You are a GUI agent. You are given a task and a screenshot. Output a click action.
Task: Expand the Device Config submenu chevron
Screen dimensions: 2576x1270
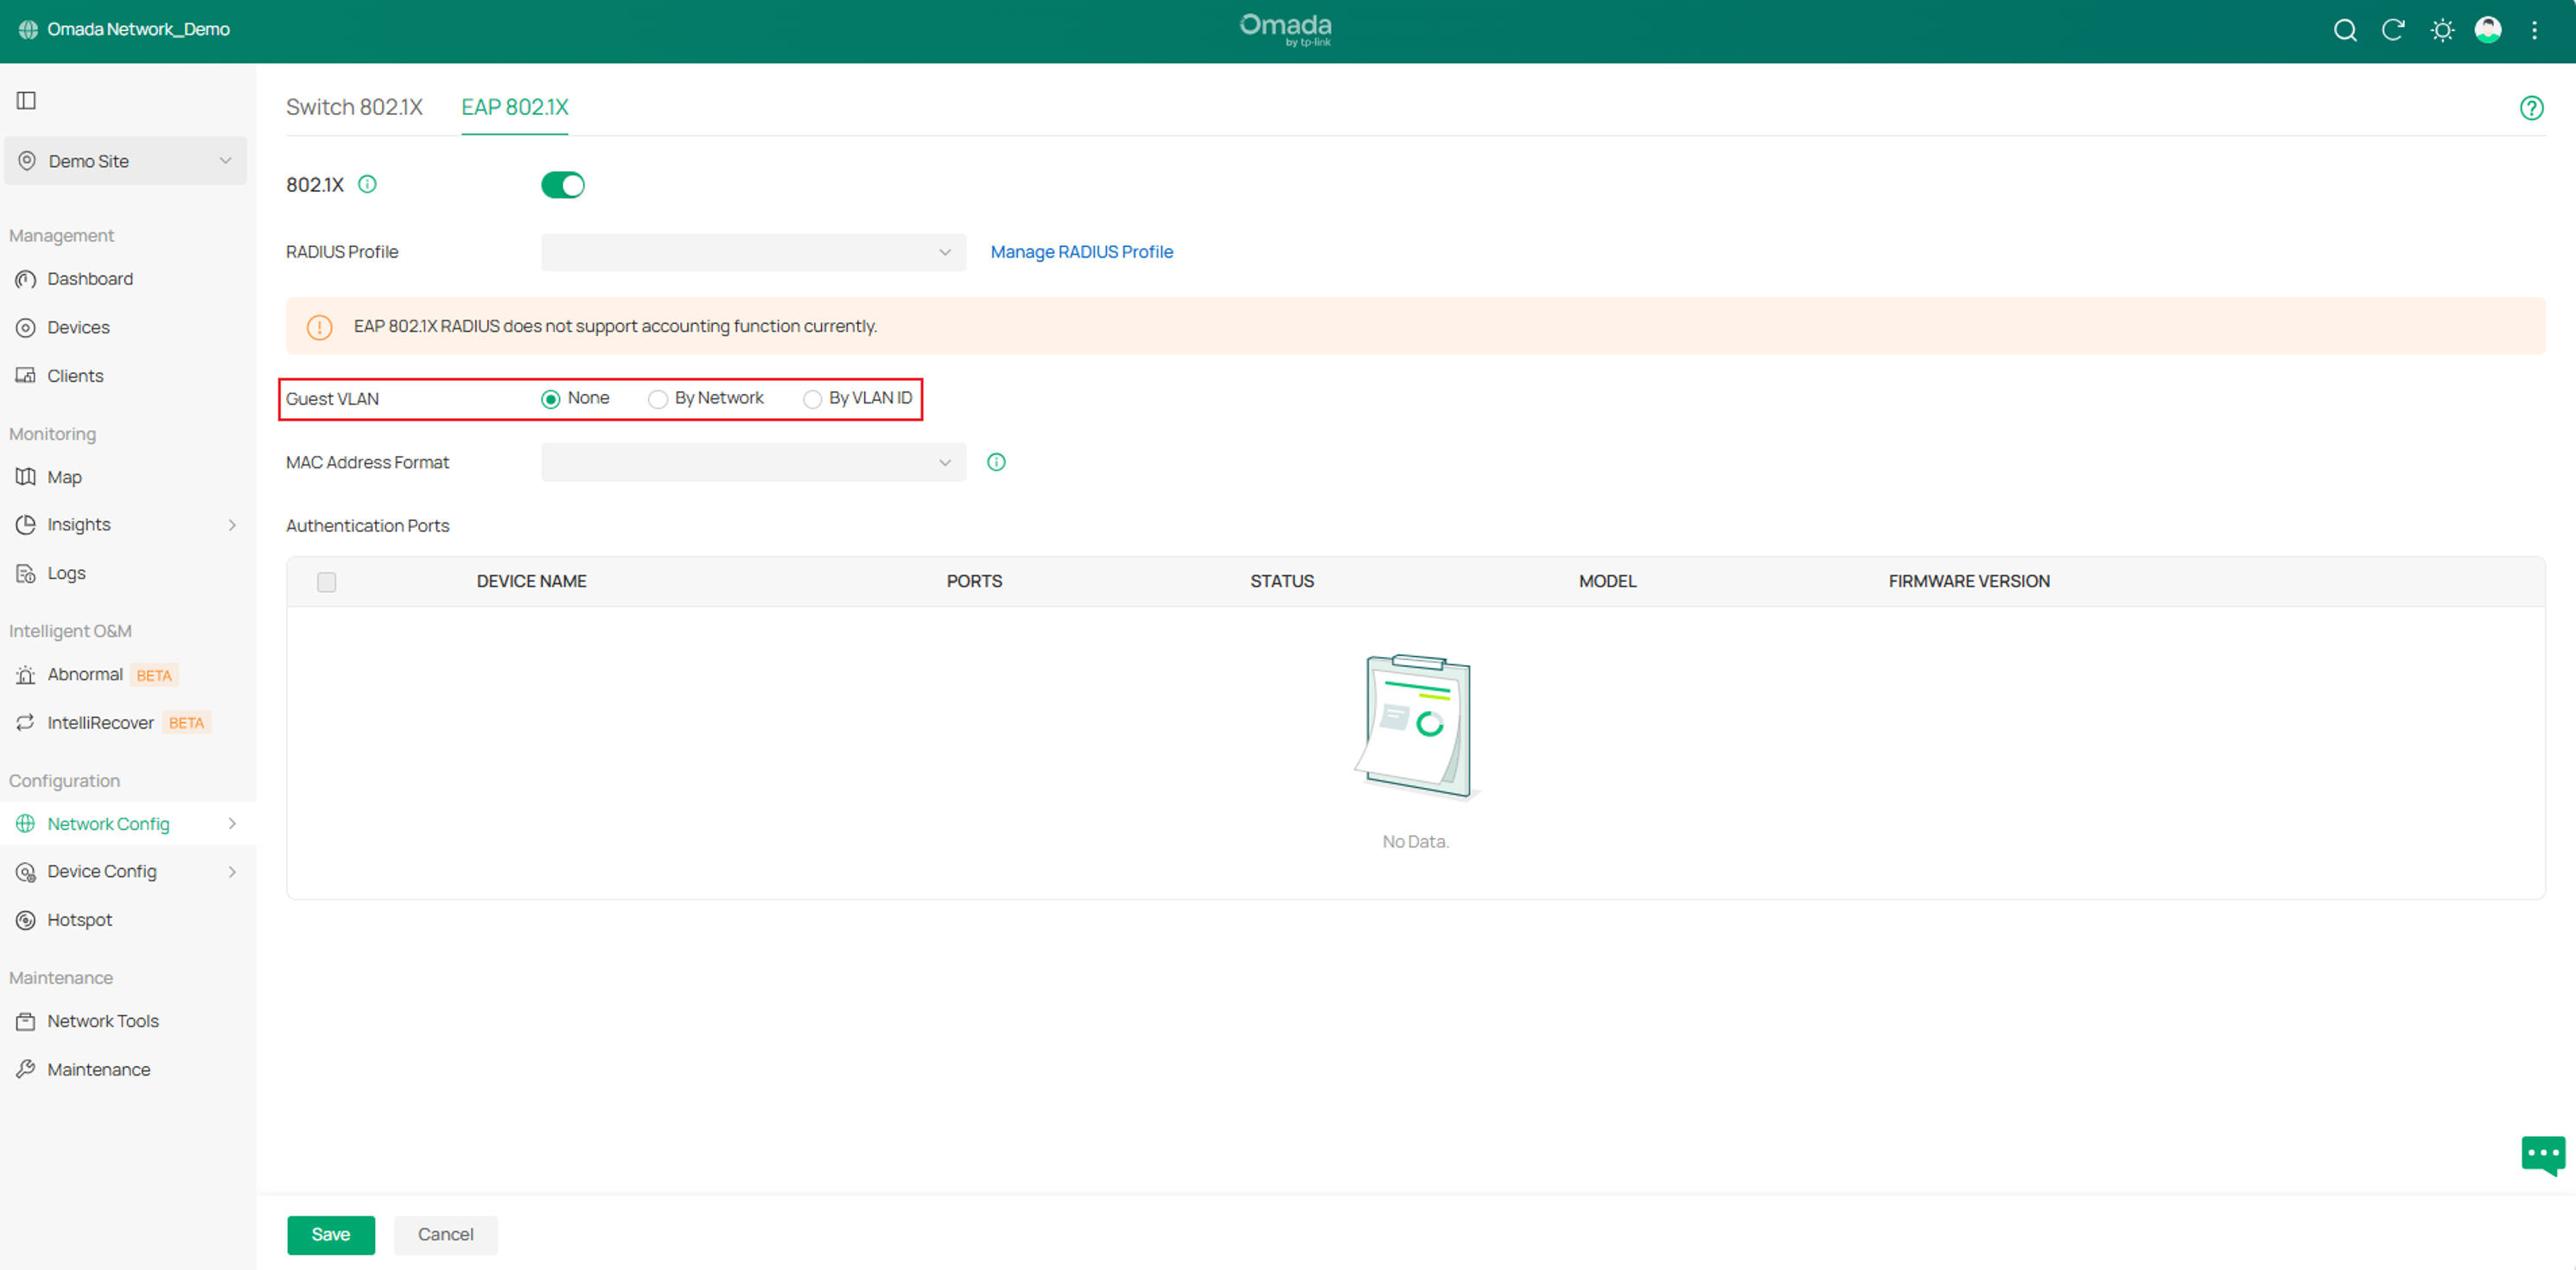click(232, 872)
